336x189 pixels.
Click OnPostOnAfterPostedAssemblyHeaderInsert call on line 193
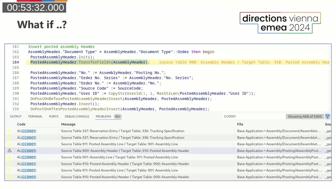[120, 109]
